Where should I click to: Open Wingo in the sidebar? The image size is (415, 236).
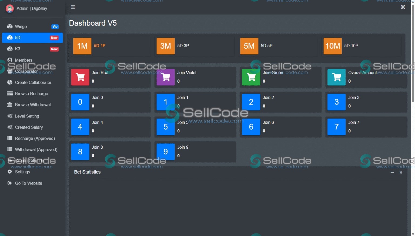point(32,26)
